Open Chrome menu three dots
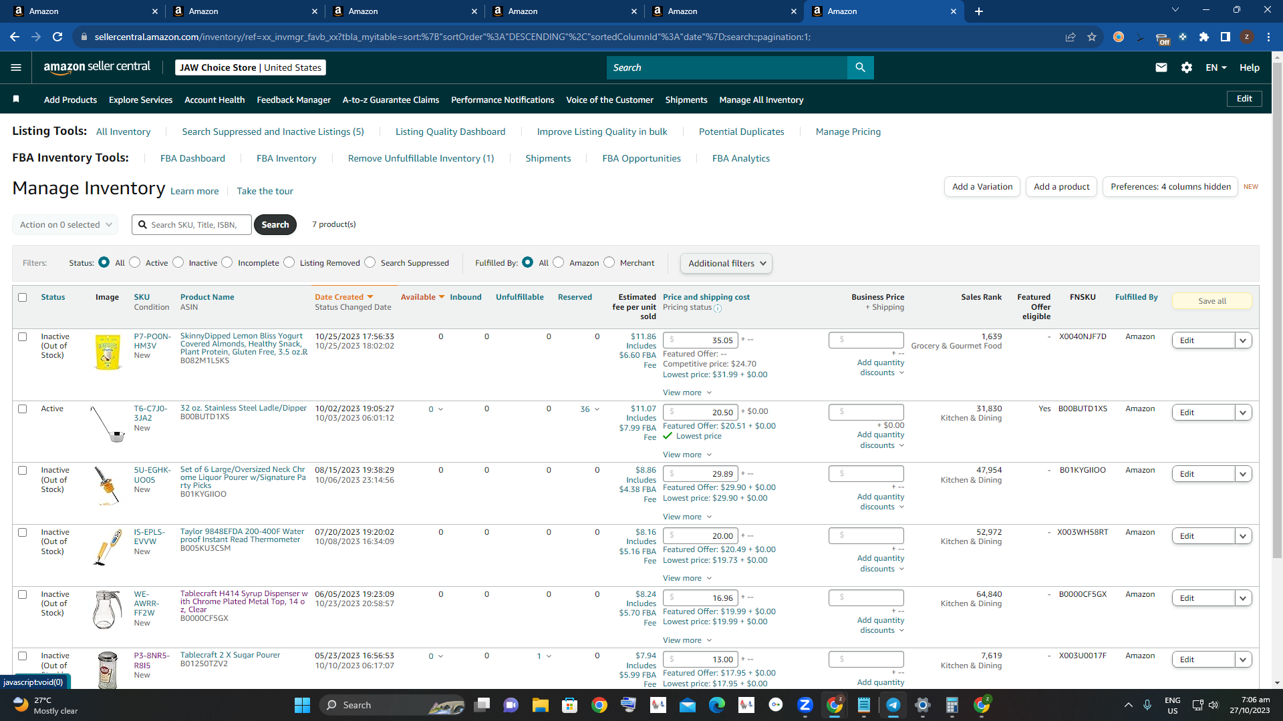The image size is (1283, 721). tap(1268, 37)
